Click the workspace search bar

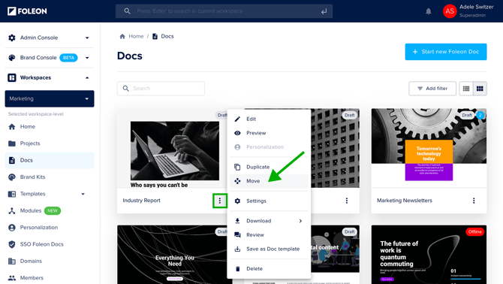click(224, 11)
